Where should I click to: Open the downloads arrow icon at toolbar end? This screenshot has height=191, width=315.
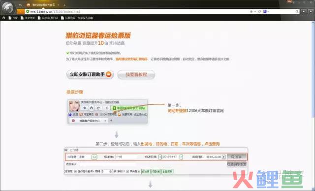[311, 12]
